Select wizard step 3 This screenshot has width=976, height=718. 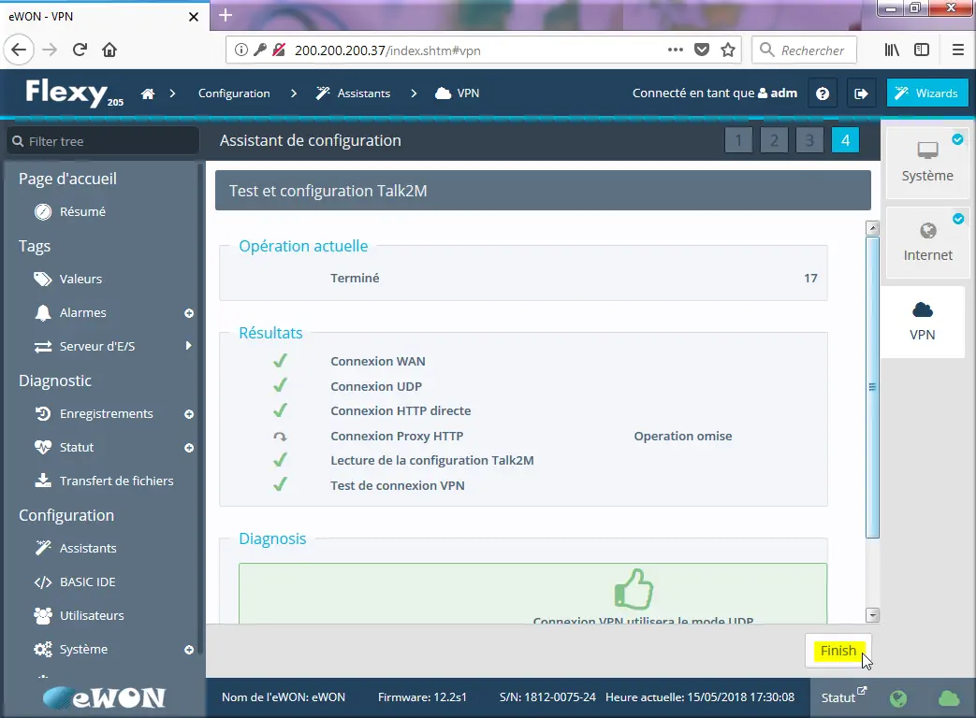[809, 140]
